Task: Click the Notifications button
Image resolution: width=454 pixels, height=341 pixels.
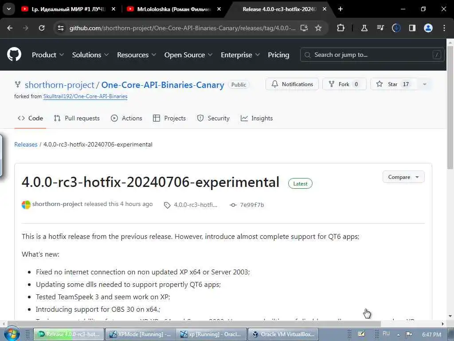Action: 292,84
